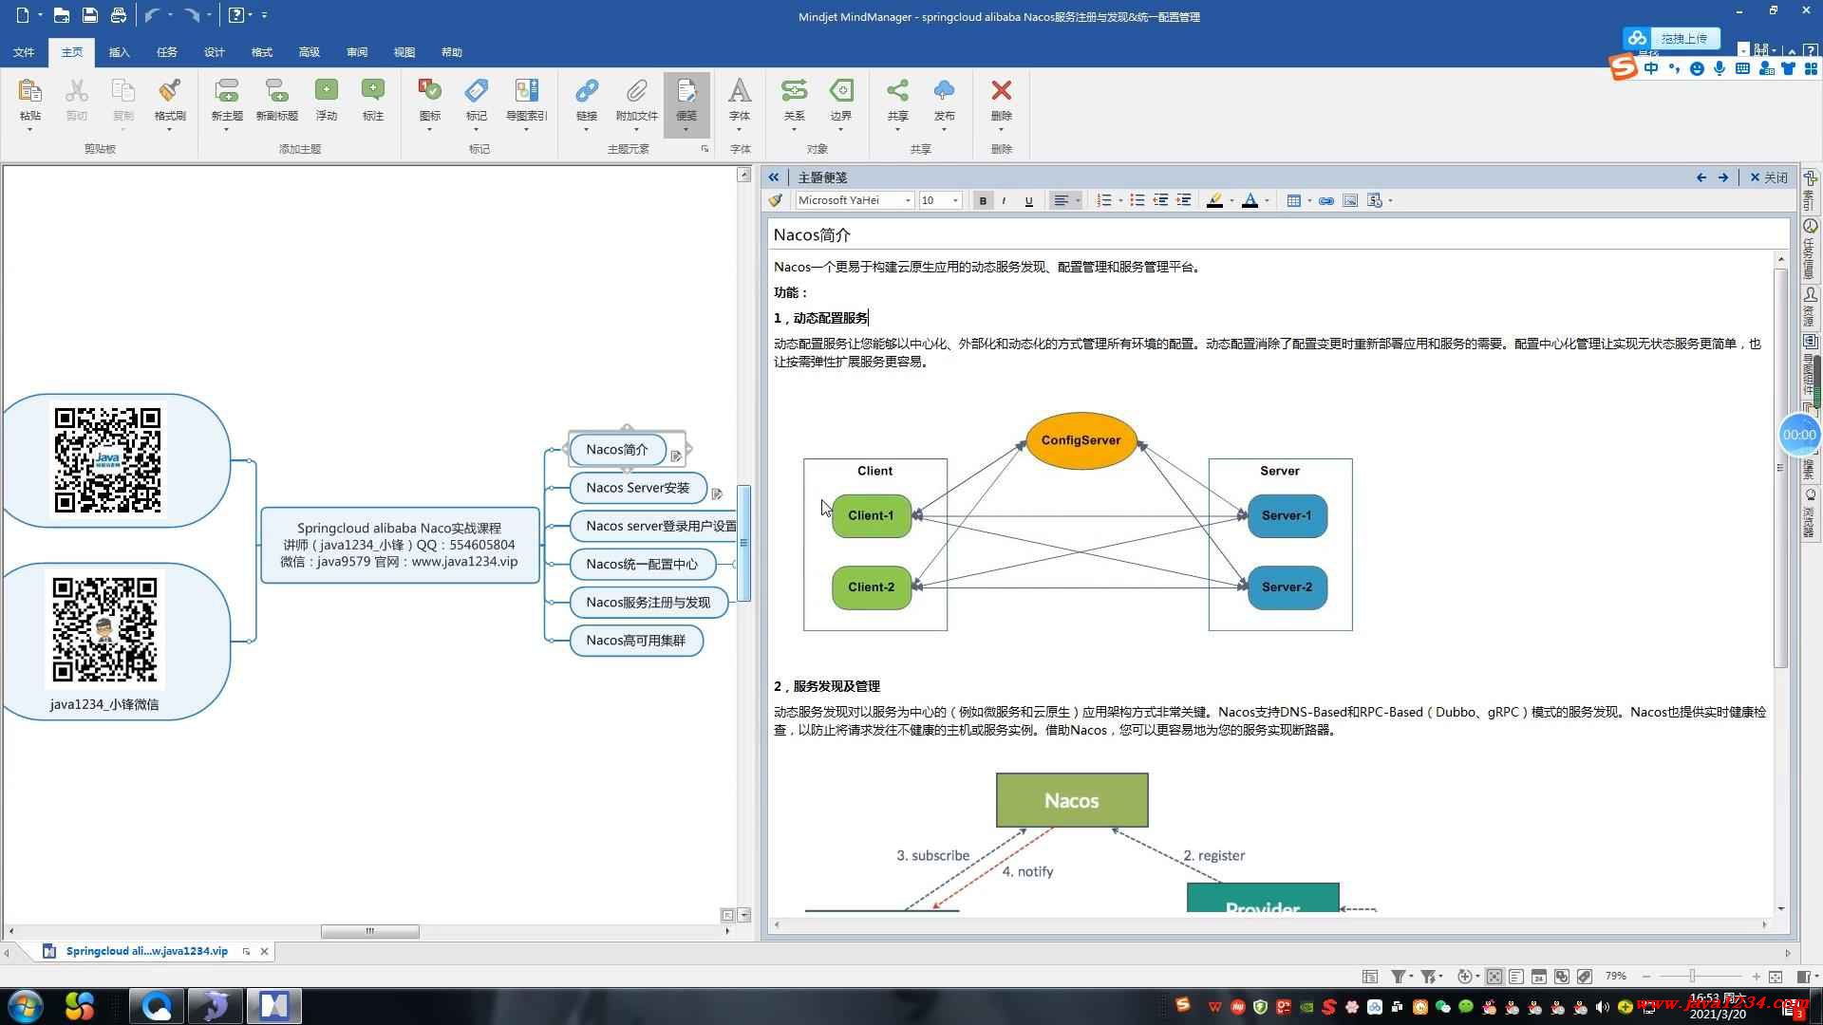The width and height of the screenshot is (1823, 1025).
Task: Click the Paste (粘贴) icon
Action: (29, 90)
